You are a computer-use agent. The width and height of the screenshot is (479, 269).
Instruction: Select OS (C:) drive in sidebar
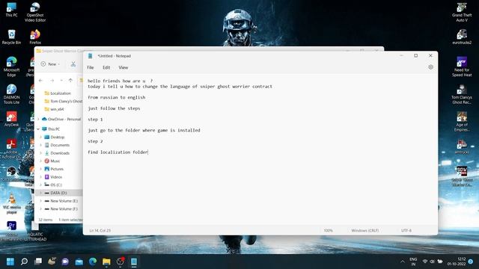tap(53, 185)
